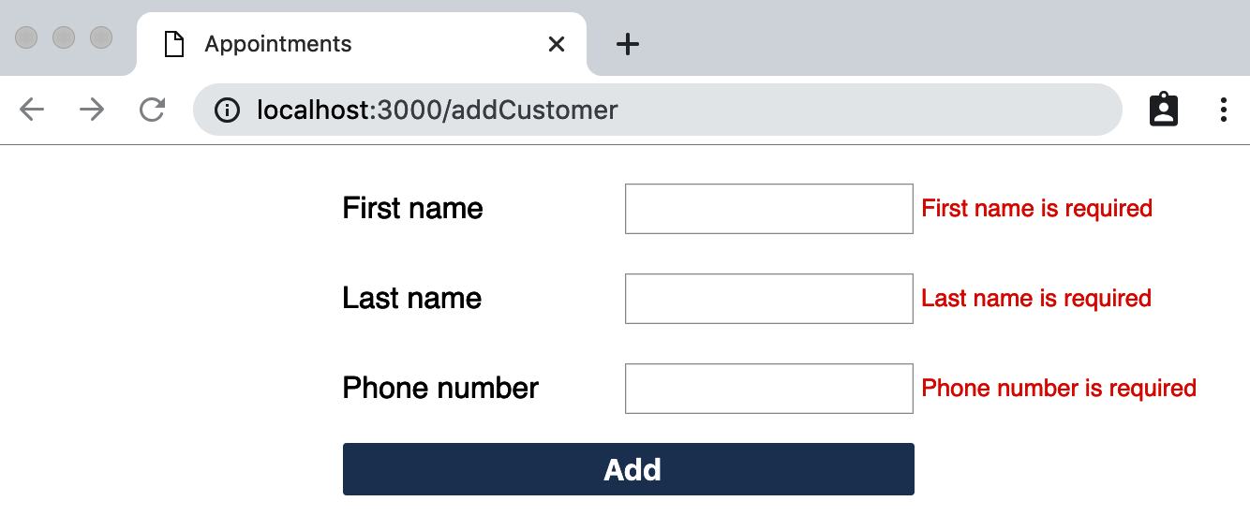Click the 'Phone number is required' error
Image resolution: width=1250 pixels, height=516 pixels.
[1060, 388]
